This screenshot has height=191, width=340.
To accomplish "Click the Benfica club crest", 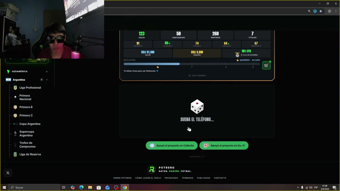I will [x=237, y=55].
